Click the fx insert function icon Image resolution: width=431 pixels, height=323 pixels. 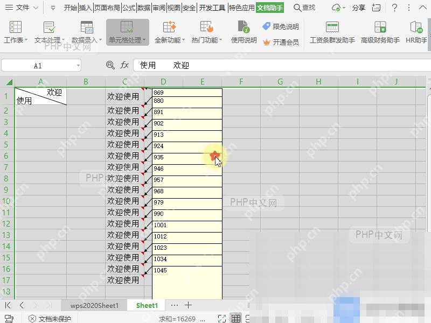click(x=124, y=65)
